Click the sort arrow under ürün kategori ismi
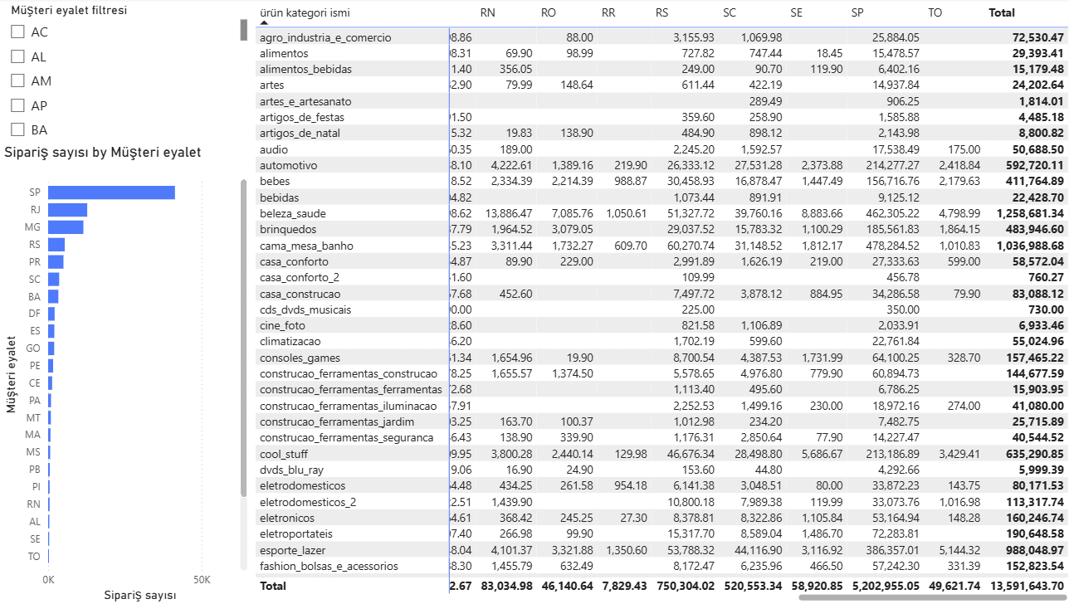 pyautogui.click(x=264, y=25)
